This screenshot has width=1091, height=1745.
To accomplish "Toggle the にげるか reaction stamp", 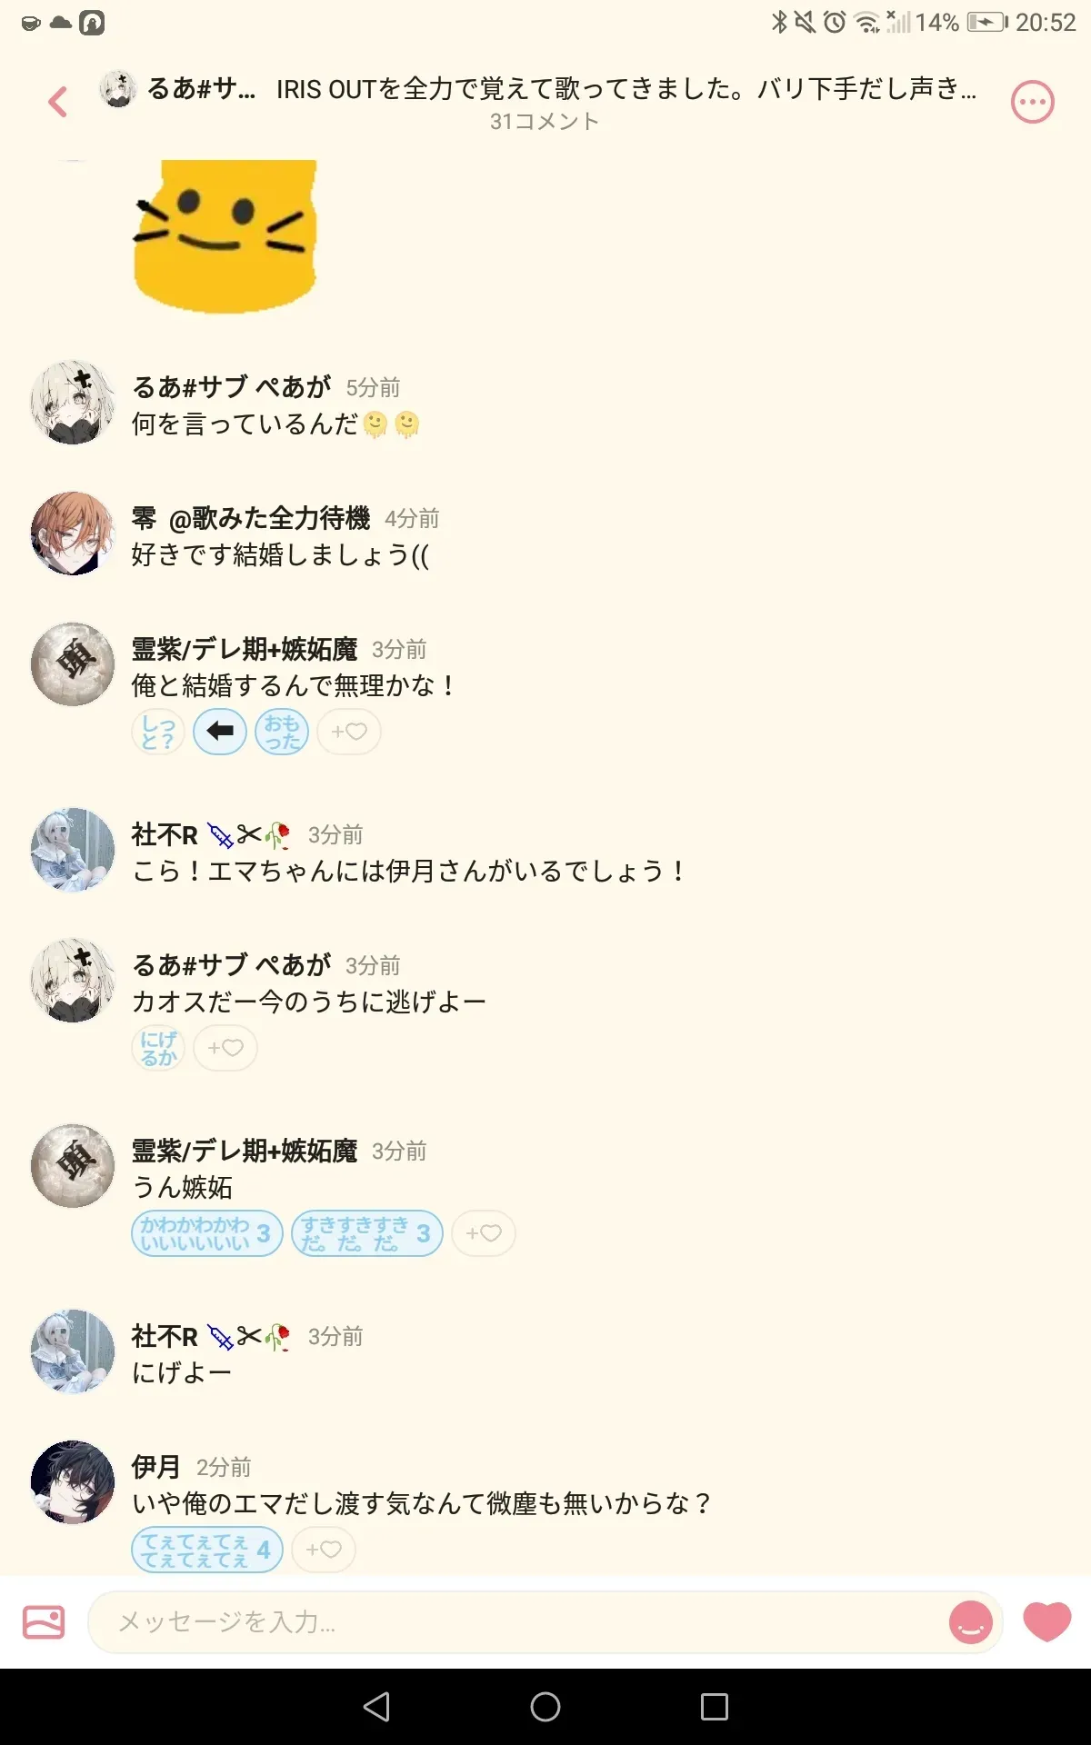I will (158, 1048).
